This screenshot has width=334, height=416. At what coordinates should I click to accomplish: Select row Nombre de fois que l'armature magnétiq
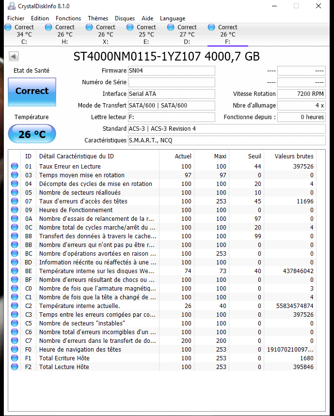pyautogui.click(x=162, y=288)
